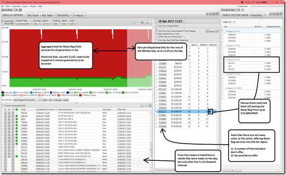Collapse the Region ID: VIC1 group
Screen dimensions: 286x175
click(227, 31)
